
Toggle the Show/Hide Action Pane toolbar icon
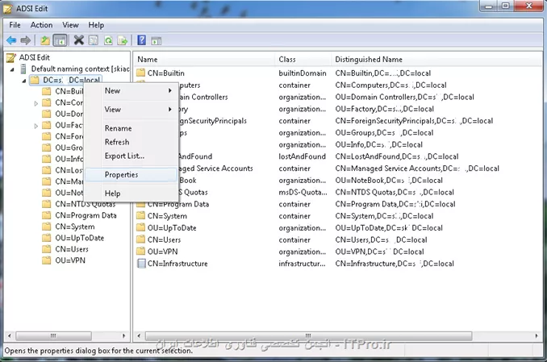coord(156,41)
